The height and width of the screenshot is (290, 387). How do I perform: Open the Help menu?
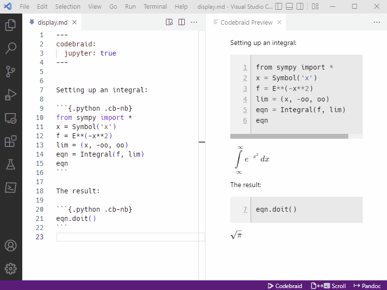[181, 7]
